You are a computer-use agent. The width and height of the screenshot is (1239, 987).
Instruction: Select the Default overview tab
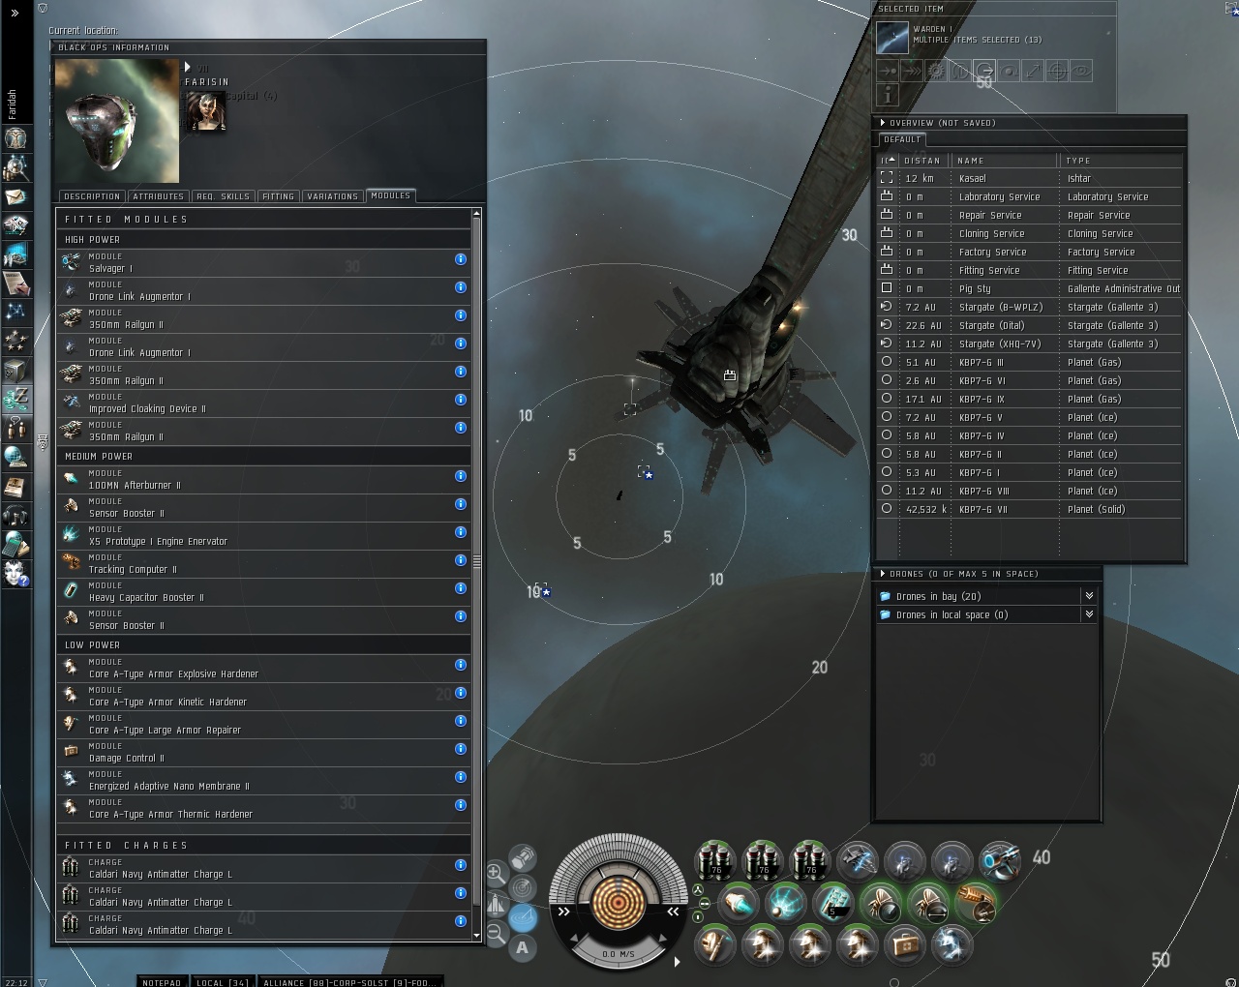tap(902, 139)
